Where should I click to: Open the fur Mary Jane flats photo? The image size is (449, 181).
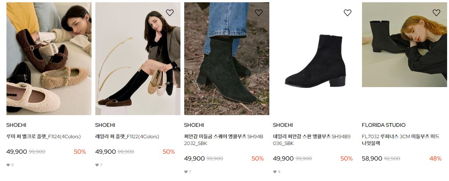tap(49, 59)
